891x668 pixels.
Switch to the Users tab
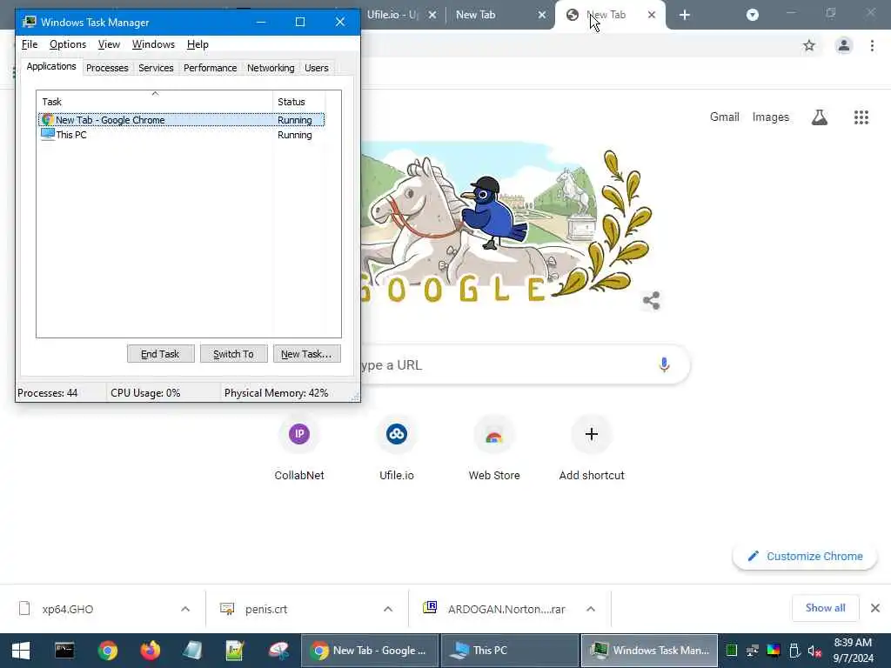tap(317, 68)
